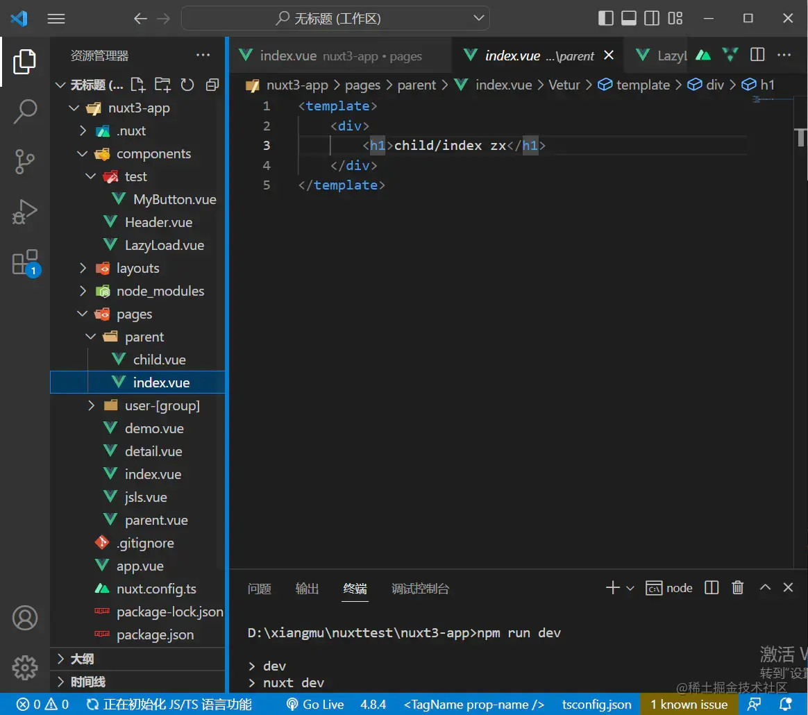
Task: Close the index.vue parent tab
Action: pyautogui.click(x=609, y=55)
